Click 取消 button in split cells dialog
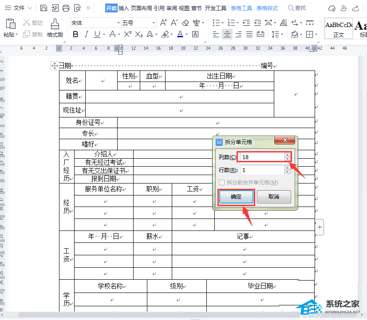Screen dimensions: 367x320 tap(274, 197)
